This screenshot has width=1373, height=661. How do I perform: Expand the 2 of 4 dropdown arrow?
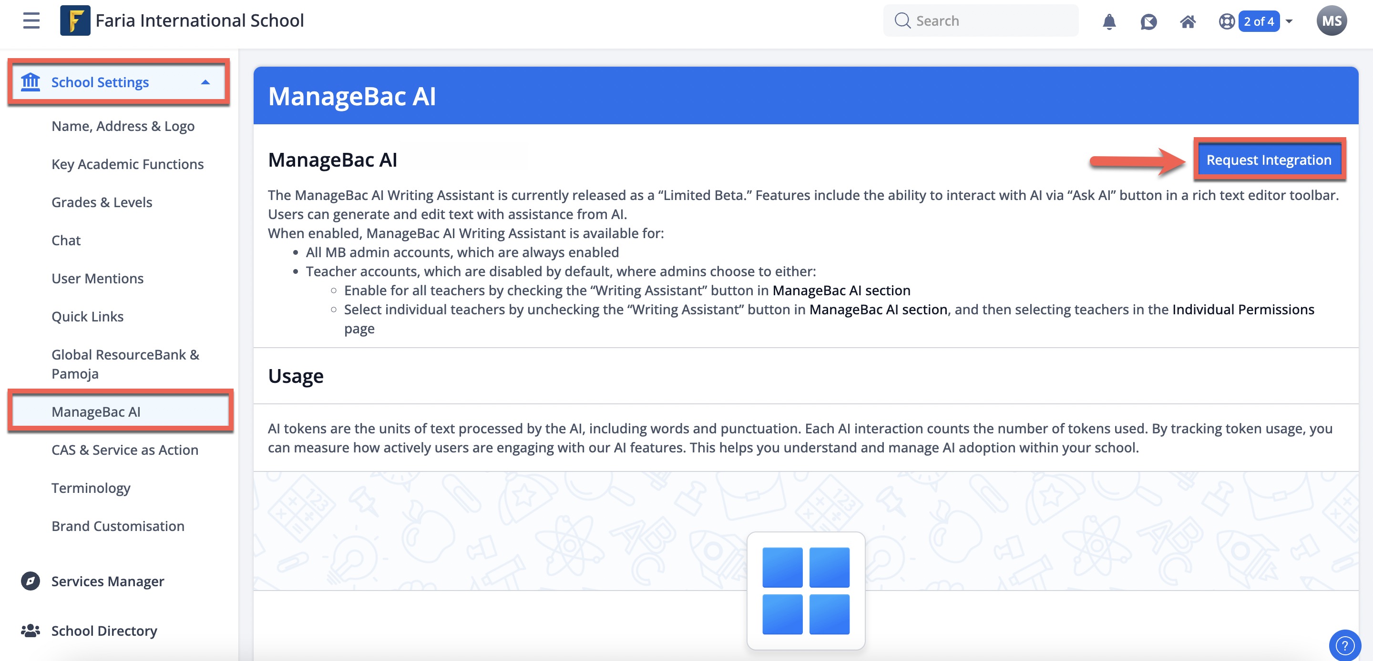[1289, 21]
